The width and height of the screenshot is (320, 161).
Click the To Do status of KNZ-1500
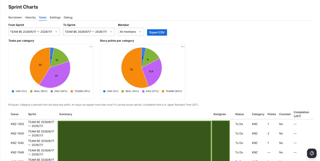[x=239, y=134]
